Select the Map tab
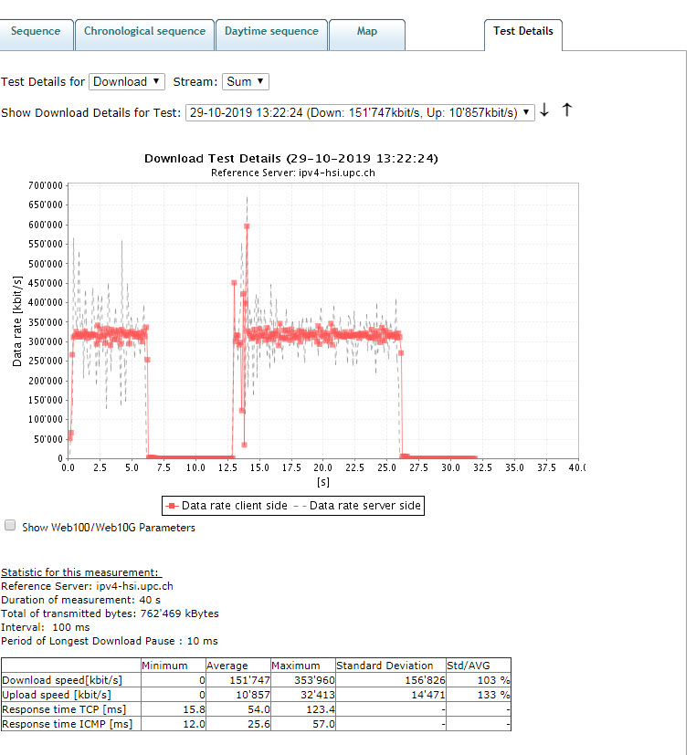The height and width of the screenshot is (755, 696). coord(366,32)
